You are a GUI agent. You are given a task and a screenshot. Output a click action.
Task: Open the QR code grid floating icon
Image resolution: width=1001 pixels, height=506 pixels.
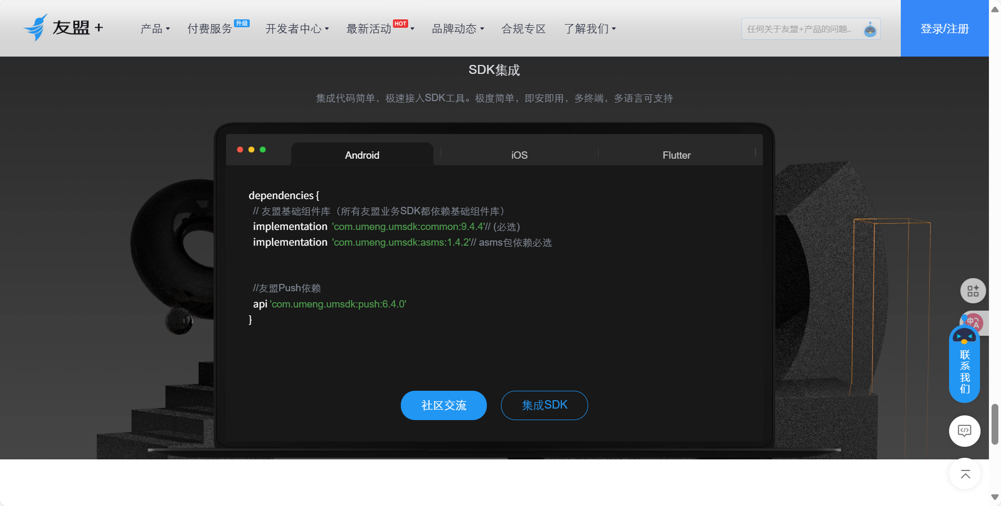click(973, 291)
